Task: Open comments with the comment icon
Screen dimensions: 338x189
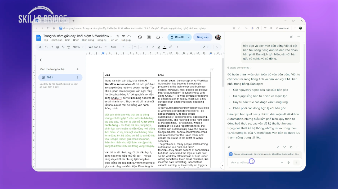Action: click(149, 37)
